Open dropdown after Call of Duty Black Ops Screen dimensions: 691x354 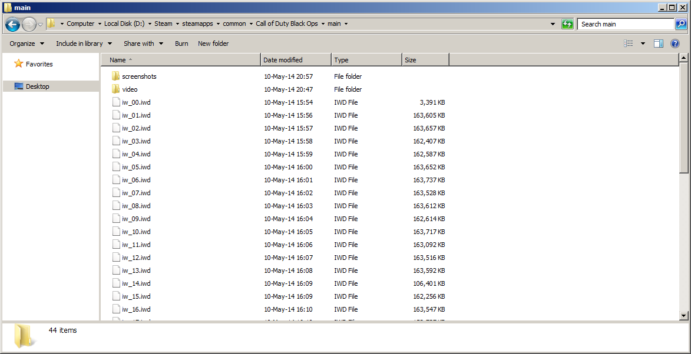[x=323, y=24]
